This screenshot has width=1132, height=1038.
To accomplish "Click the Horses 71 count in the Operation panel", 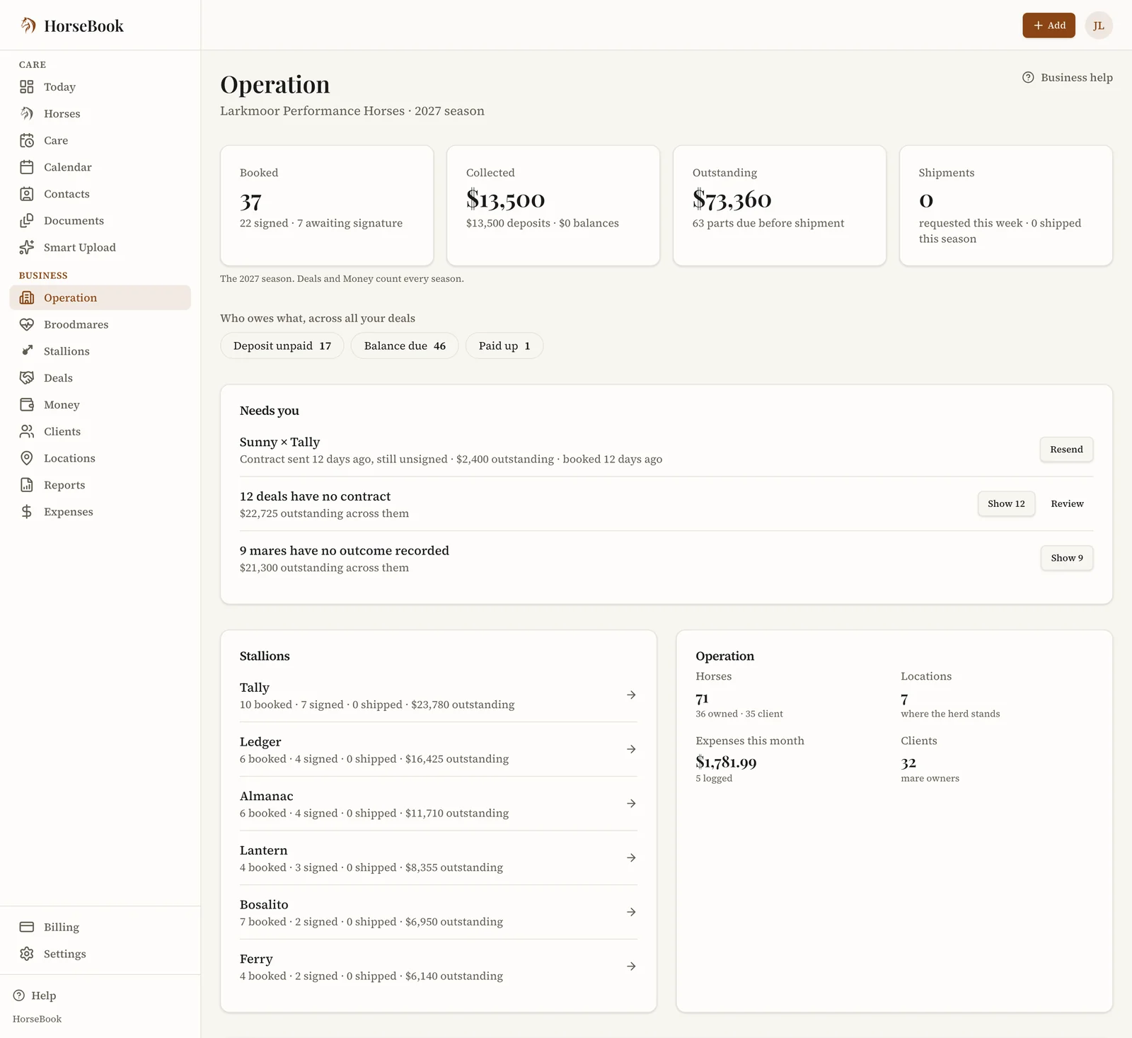I will 702,699.
